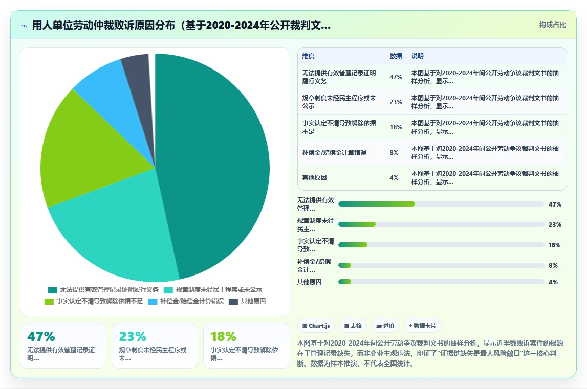Toggle the 补偿金/赔偿金计算错误 legend item
The image size is (587, 389).
pyautogui.click(x=186, y=301)
